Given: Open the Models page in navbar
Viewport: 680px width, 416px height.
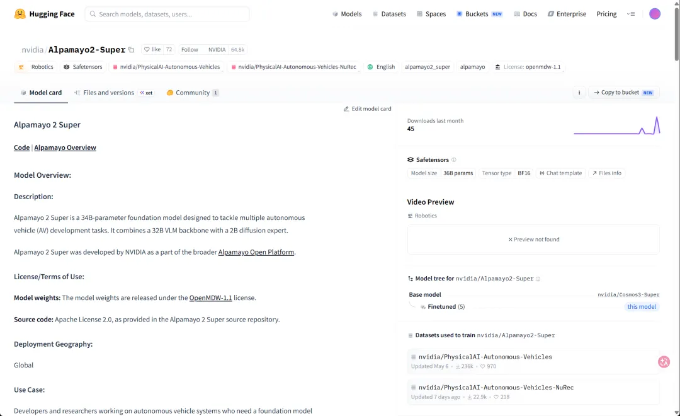Looking at the screenshot, I should click(x=347, y=14).
